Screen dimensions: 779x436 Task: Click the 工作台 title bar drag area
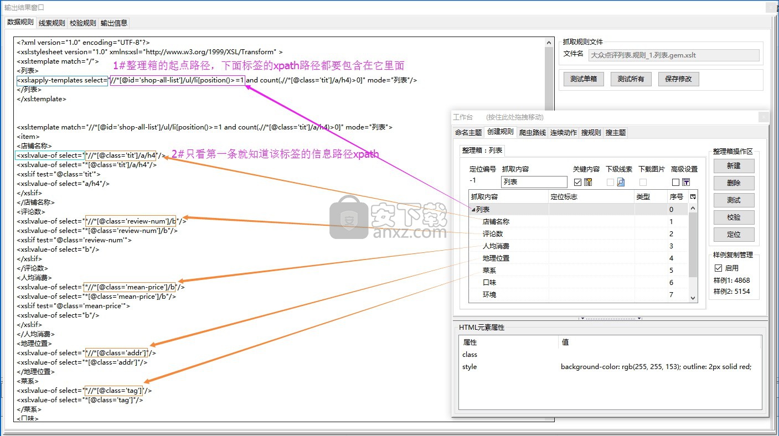[603, 117]
